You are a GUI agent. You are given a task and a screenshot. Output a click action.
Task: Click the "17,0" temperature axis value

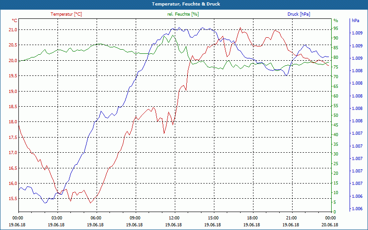[x=13, y=153]
